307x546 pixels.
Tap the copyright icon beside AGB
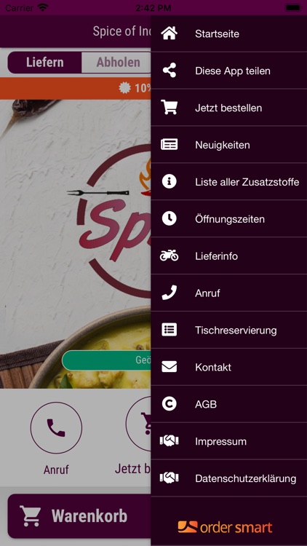170,404
